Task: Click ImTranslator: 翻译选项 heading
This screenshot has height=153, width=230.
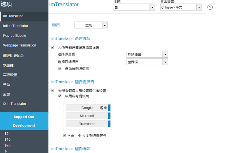Action: [x=71, y=149]
